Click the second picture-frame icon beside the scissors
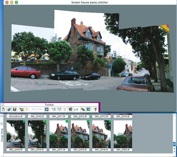177x157 pixels. (x=59, y=110)
